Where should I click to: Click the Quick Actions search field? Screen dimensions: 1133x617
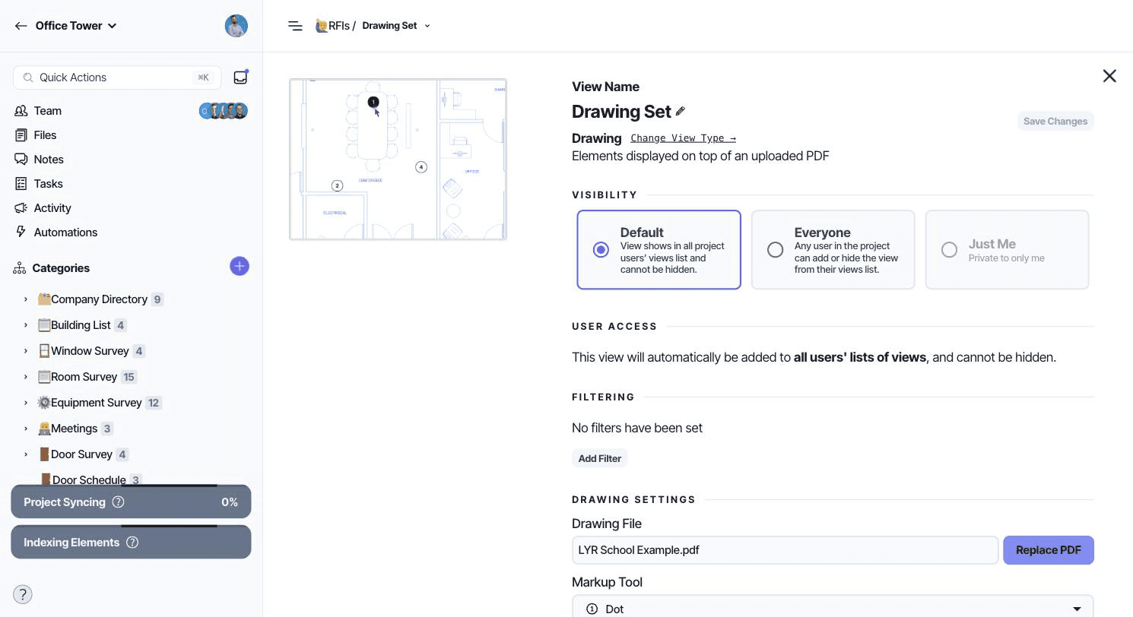(x=117, y=78)
